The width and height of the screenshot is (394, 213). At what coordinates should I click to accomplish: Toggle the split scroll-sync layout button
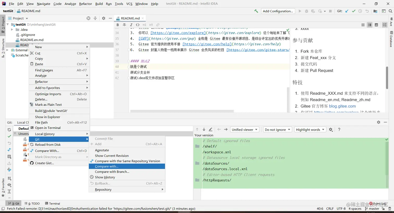[x=385, y=25]
